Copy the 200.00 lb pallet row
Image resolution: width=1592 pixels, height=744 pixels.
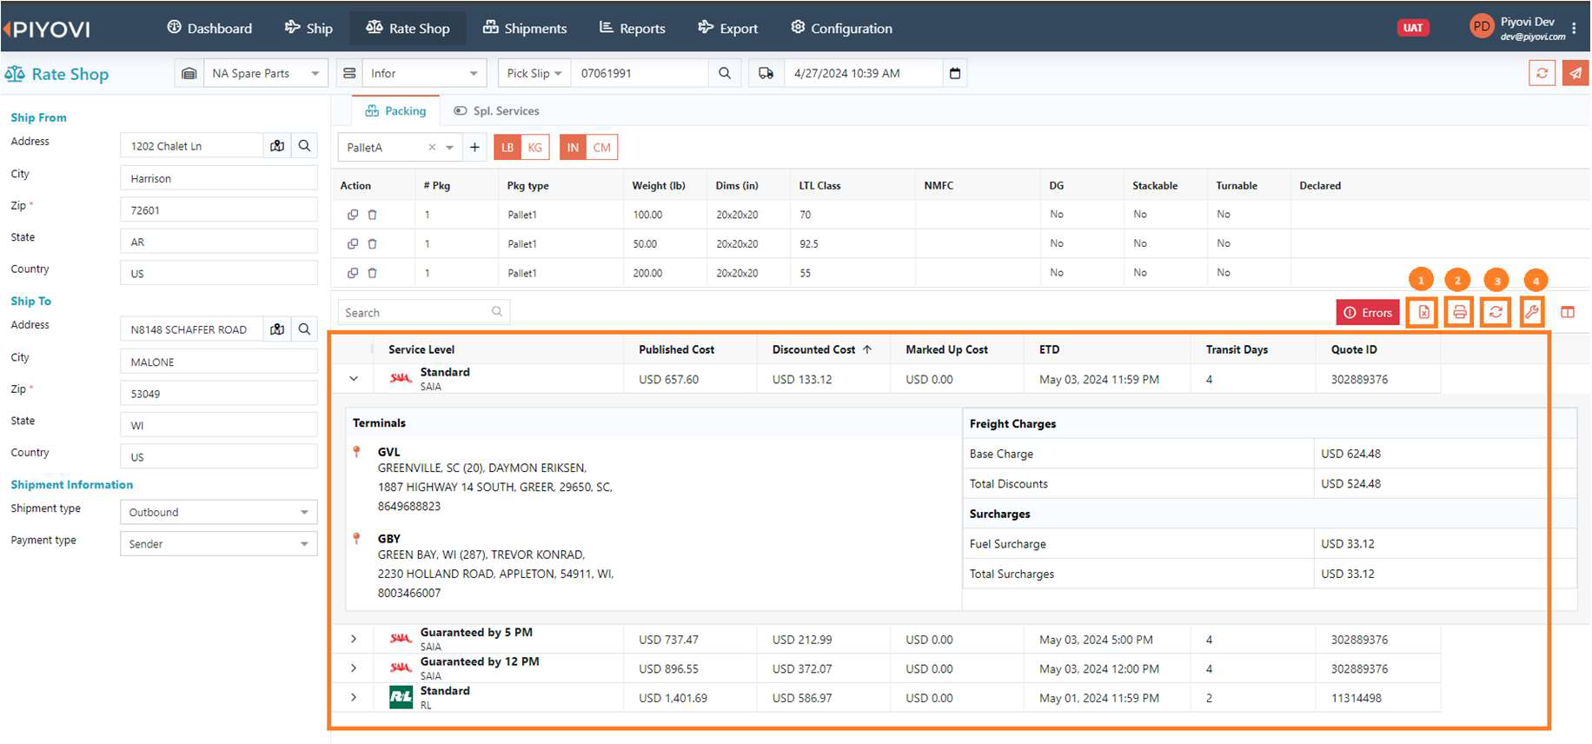pos(353,273)
